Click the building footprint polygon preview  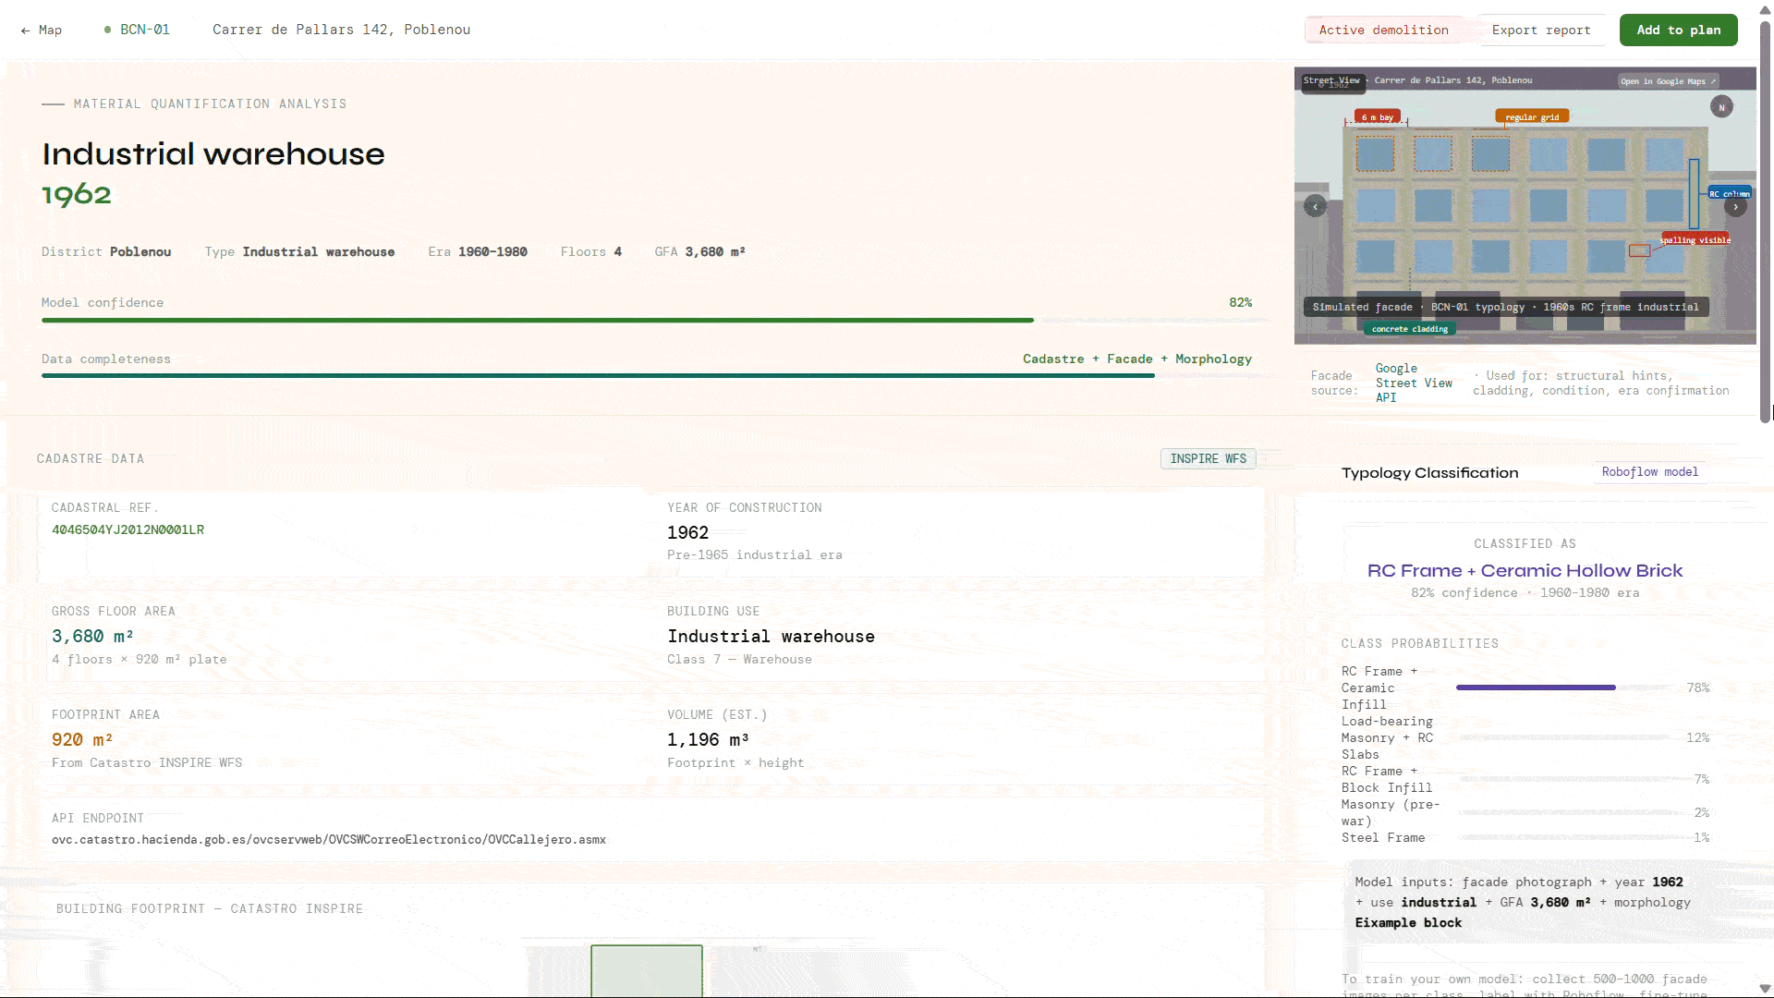pyautogui.click(x=646, y=970)
